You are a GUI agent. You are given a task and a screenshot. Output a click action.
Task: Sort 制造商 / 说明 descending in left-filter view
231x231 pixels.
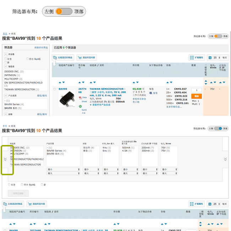click(95, 82)
